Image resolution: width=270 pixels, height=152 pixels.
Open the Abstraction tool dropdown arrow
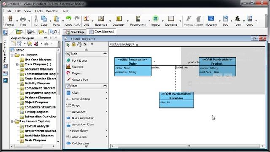coord(106,137)
